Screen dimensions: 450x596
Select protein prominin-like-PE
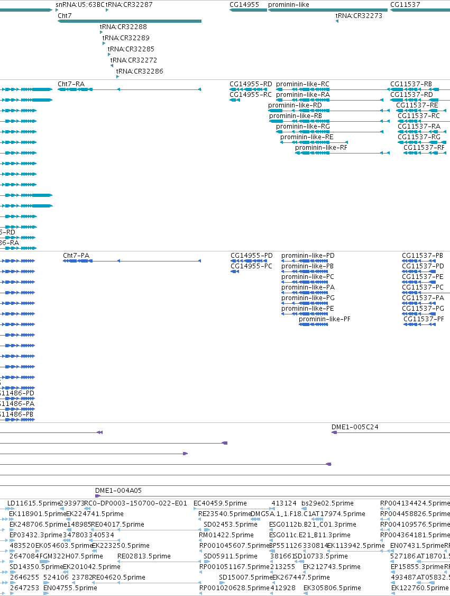[308, 309]
